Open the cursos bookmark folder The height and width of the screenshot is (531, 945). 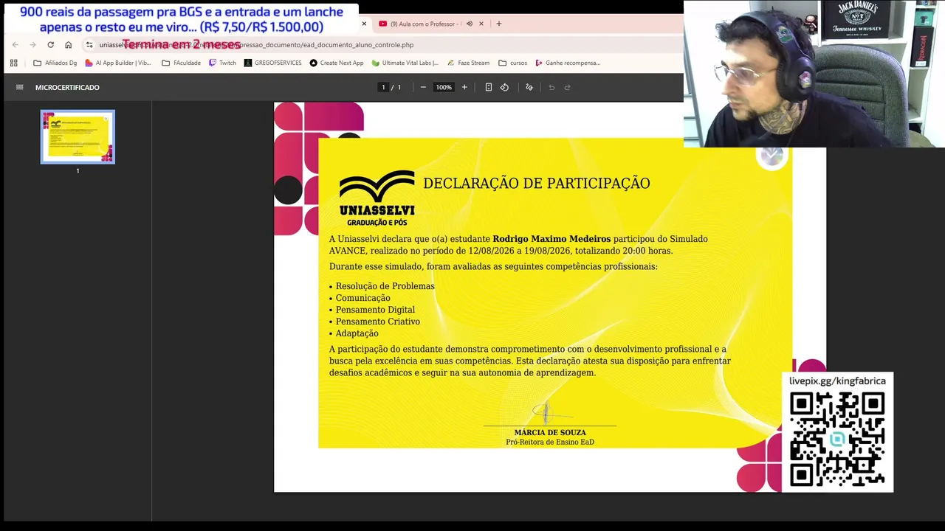(513, 63)
